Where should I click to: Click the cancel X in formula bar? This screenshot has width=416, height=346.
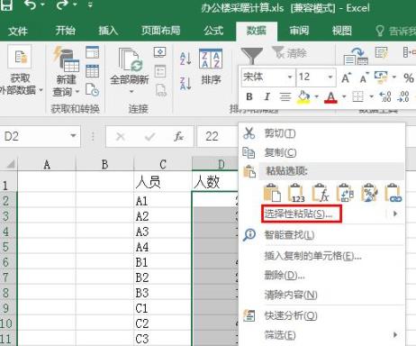click(x=121, y=137)
